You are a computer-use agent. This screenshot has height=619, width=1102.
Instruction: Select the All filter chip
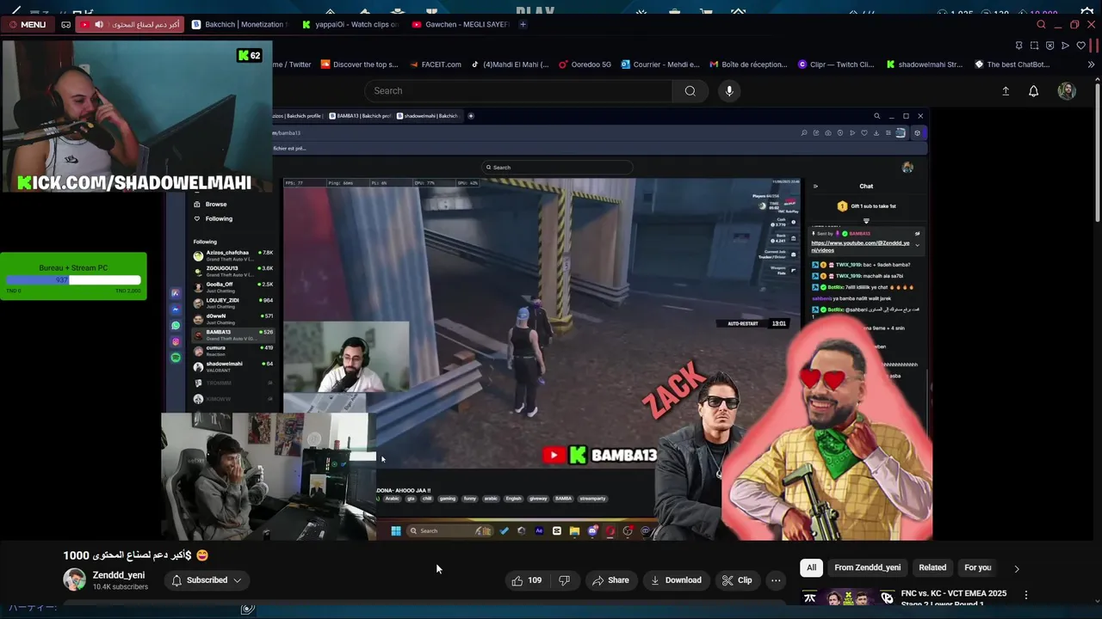click(x=811, y=567)
